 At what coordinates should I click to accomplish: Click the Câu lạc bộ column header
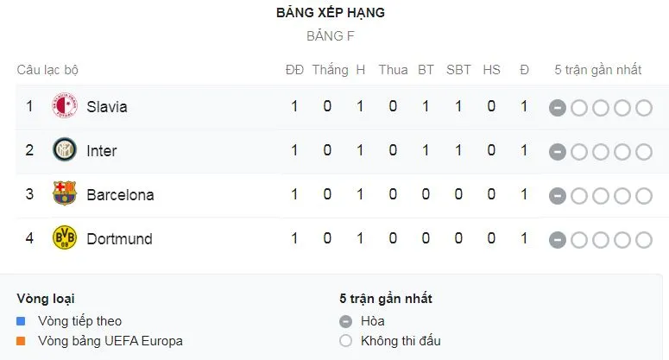pos(47,70)
